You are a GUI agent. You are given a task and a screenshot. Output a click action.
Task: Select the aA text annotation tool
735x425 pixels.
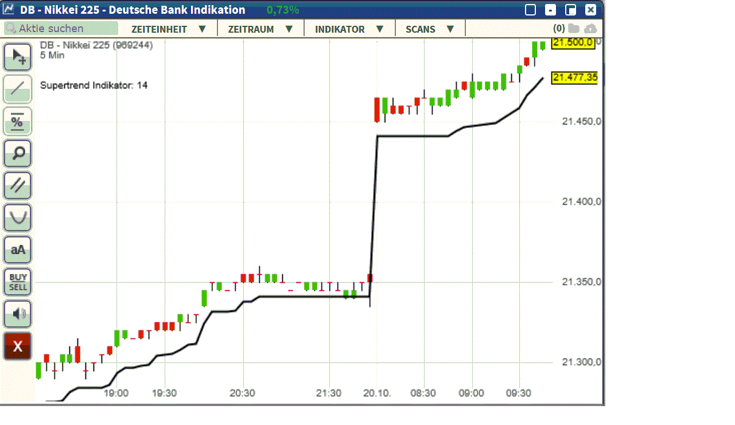pyautogui.click(x=18, y=249)
